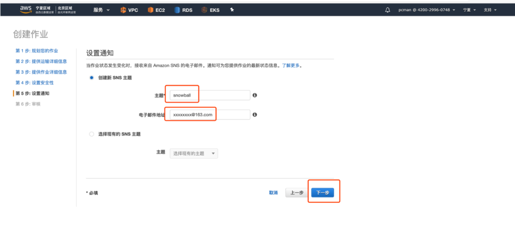Go to 第 1 步: 规划您的作业
The image size is (515, 237).
coord(37,51)
